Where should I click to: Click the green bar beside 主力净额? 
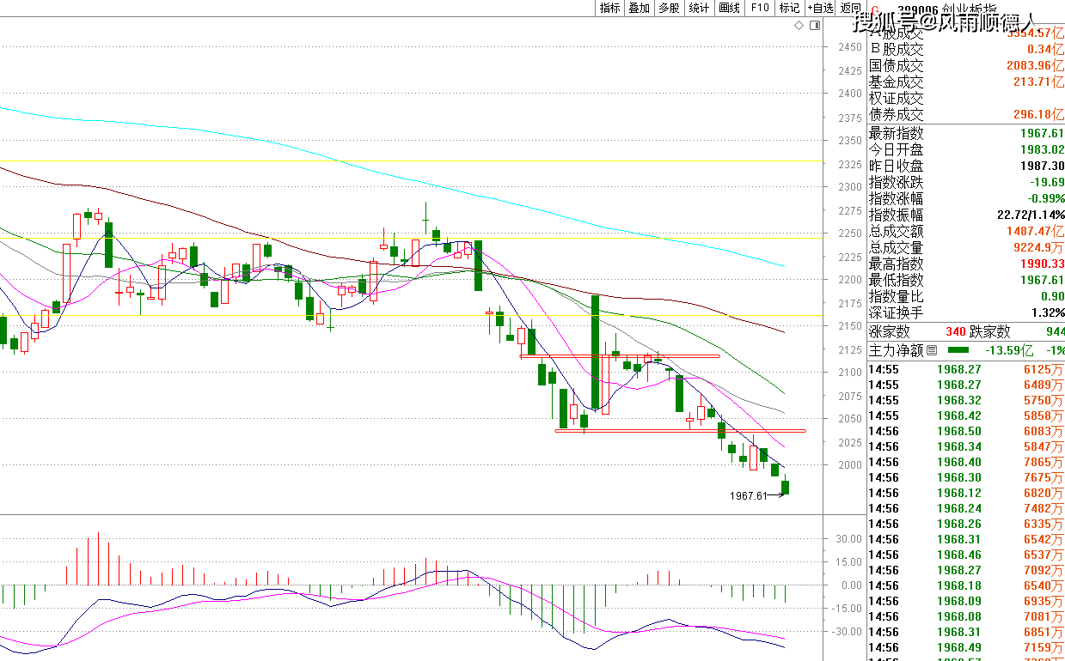click(958, 350)
